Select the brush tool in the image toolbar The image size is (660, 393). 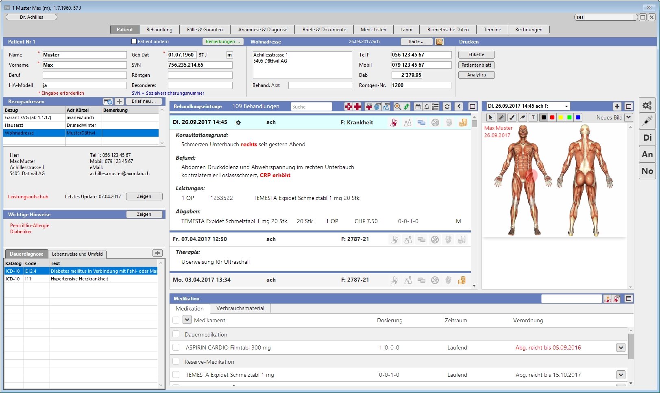pos(512,117)
